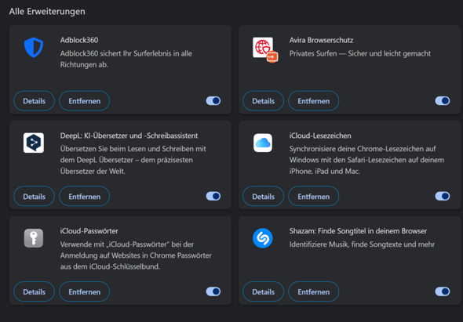Image resolution: width=463 pixels, height=322 pixels.
Task: Click description 'Synchronisiere deine Chrome-Lesezeichen'
Action: pyautogui.click(x=366, y=160)
